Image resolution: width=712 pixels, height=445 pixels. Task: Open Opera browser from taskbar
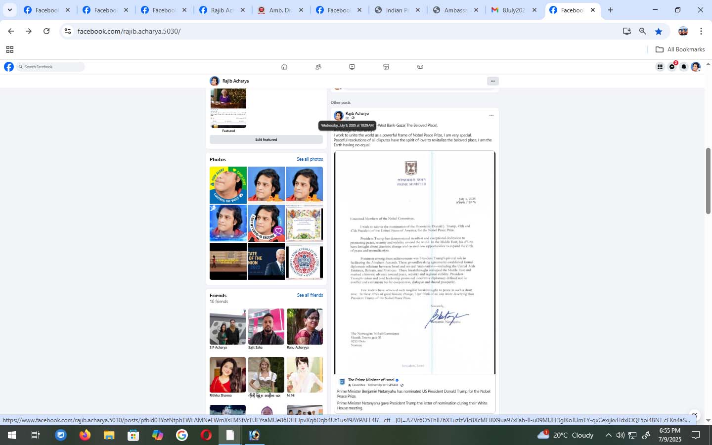click(x=206, y=435)
